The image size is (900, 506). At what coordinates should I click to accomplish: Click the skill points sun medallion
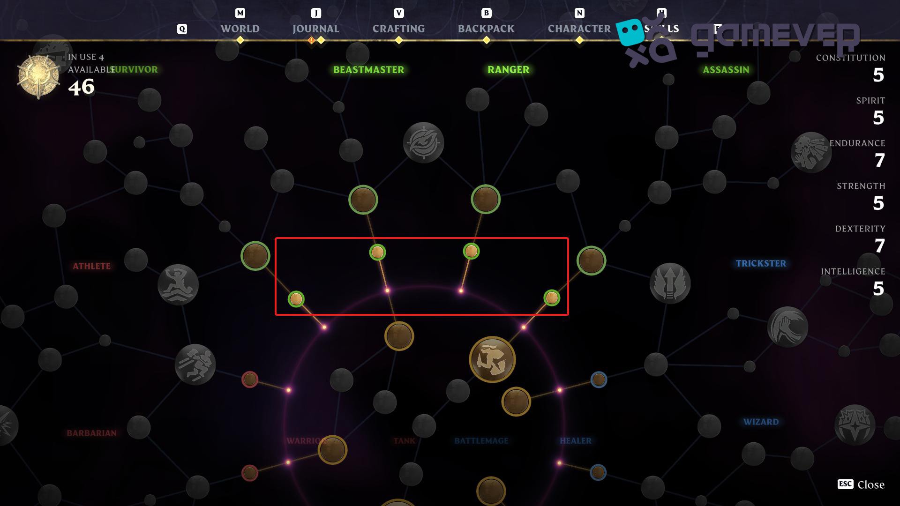(38, 76)
